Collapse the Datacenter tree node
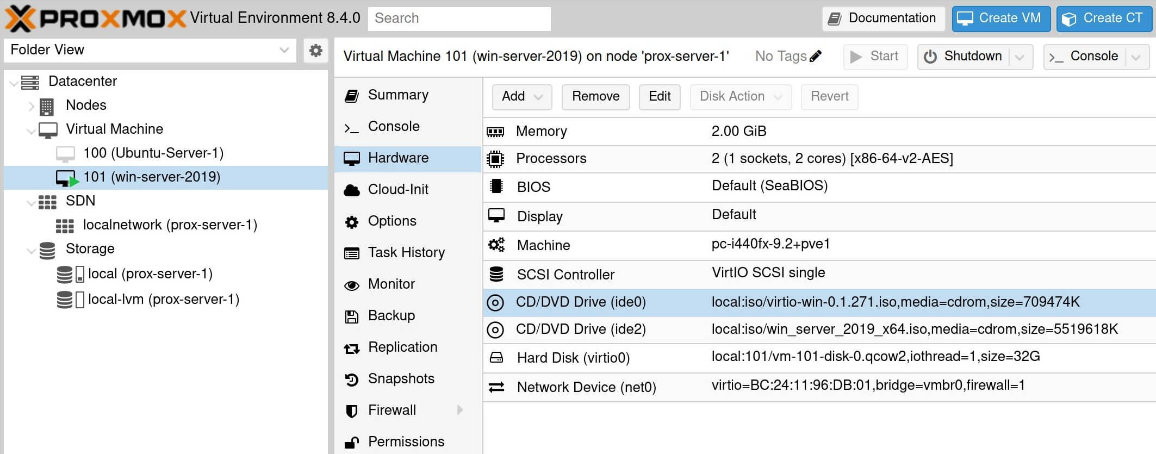Viewport: 1156px width, 454px height. tap(14, 83)
